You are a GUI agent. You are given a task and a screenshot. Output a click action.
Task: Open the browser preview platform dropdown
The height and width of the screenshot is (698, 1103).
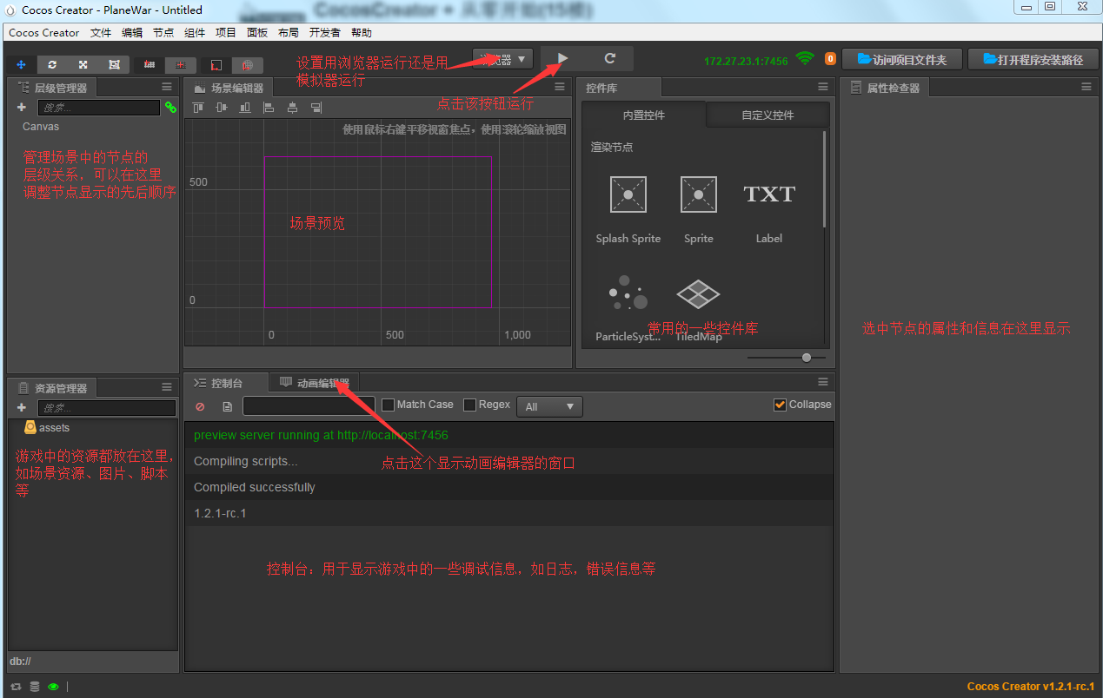click(x=502, y=59)
